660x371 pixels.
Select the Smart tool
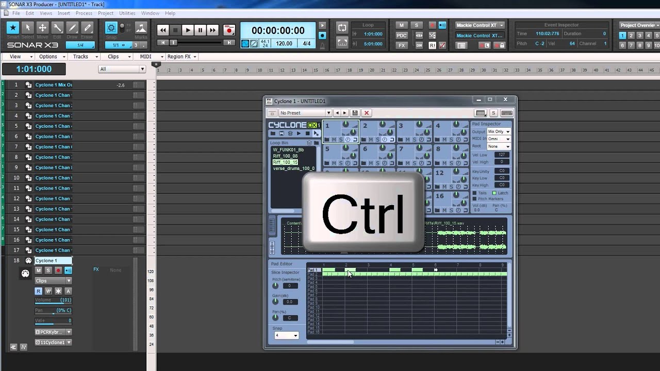[x=13, y=28]
